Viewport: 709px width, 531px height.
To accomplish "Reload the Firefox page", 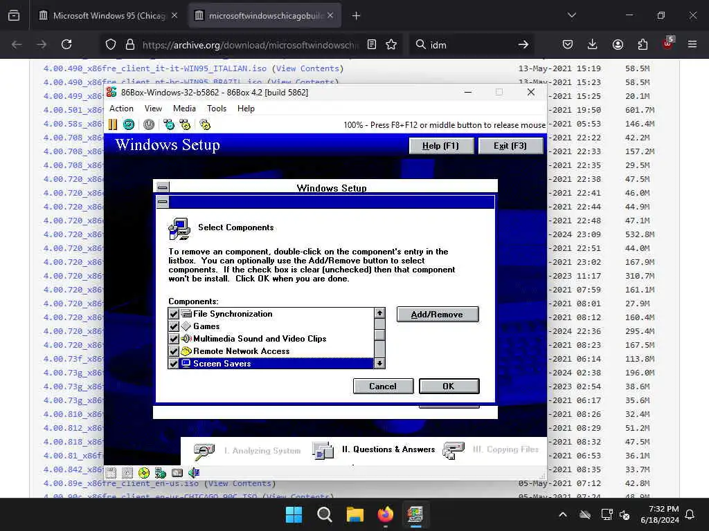I will pos(66,44).
